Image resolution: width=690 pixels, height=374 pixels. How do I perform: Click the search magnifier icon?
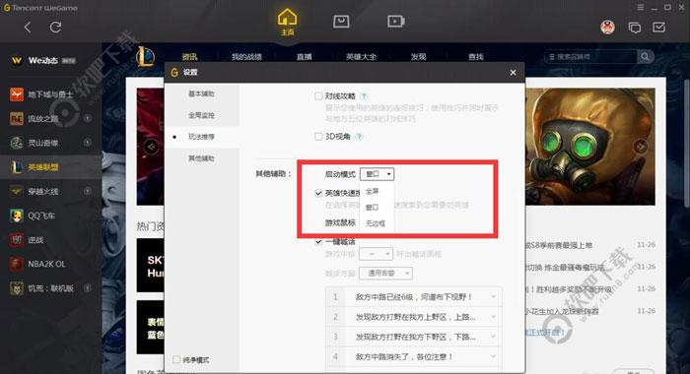tap(645, 57)
